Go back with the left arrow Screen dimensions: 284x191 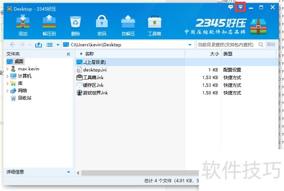(x=12, y=45)
